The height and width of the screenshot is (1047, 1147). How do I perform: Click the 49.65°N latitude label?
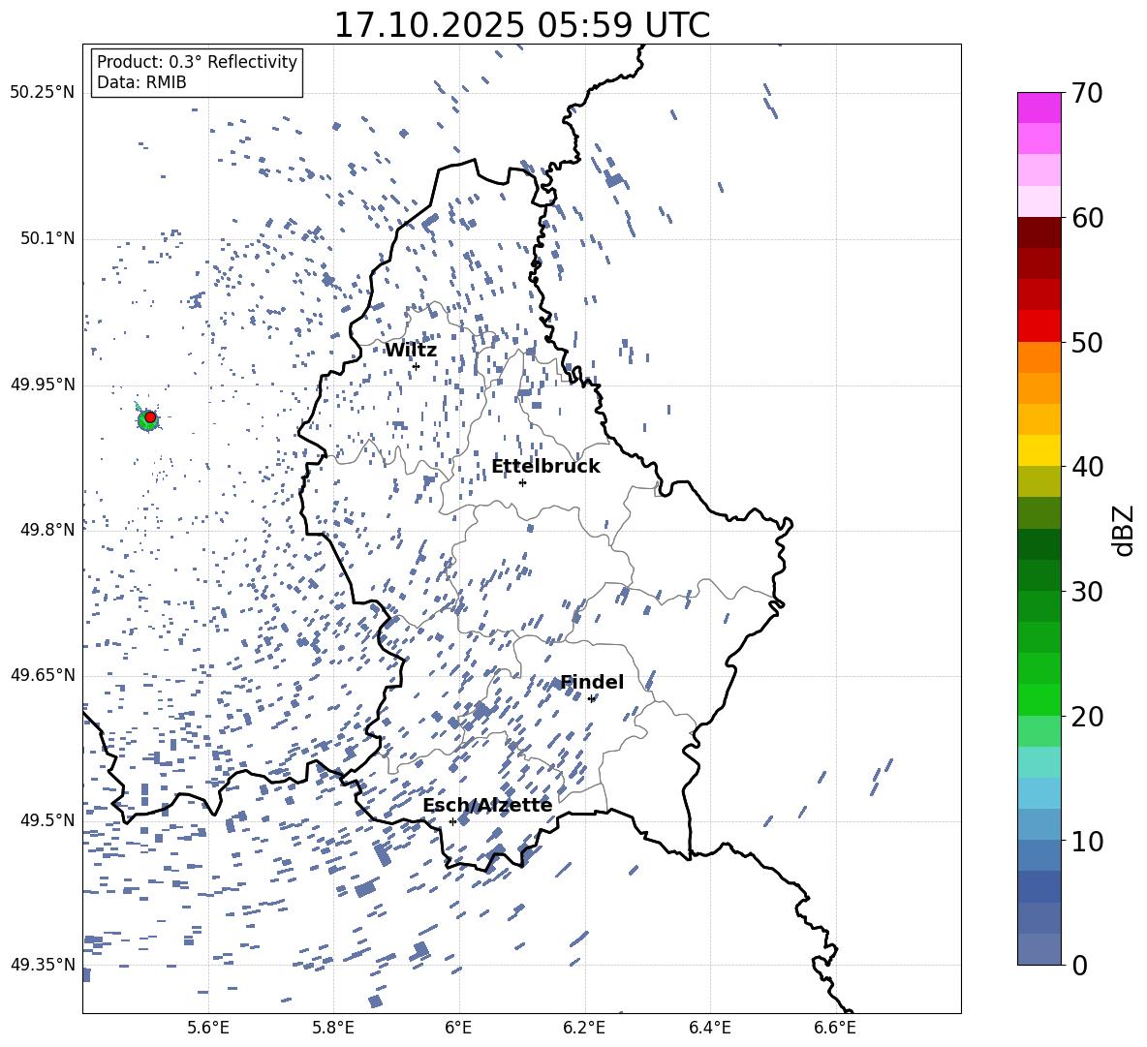tap(43, 675)
